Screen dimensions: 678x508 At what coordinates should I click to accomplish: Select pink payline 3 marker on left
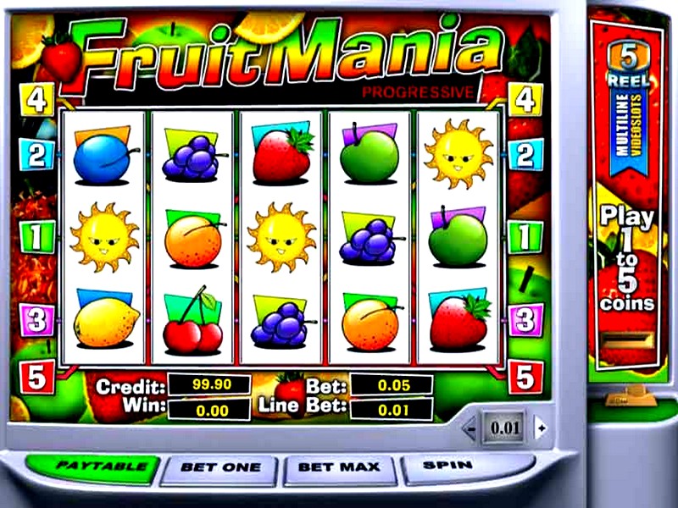(37, 320)
